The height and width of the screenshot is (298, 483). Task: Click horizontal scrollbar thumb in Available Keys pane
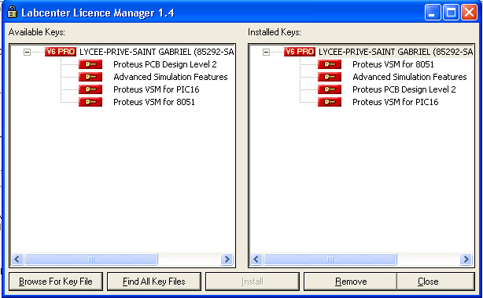[x=91, y=260]
